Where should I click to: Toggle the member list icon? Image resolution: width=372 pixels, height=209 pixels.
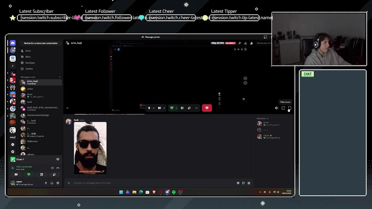tap(251, 43)
